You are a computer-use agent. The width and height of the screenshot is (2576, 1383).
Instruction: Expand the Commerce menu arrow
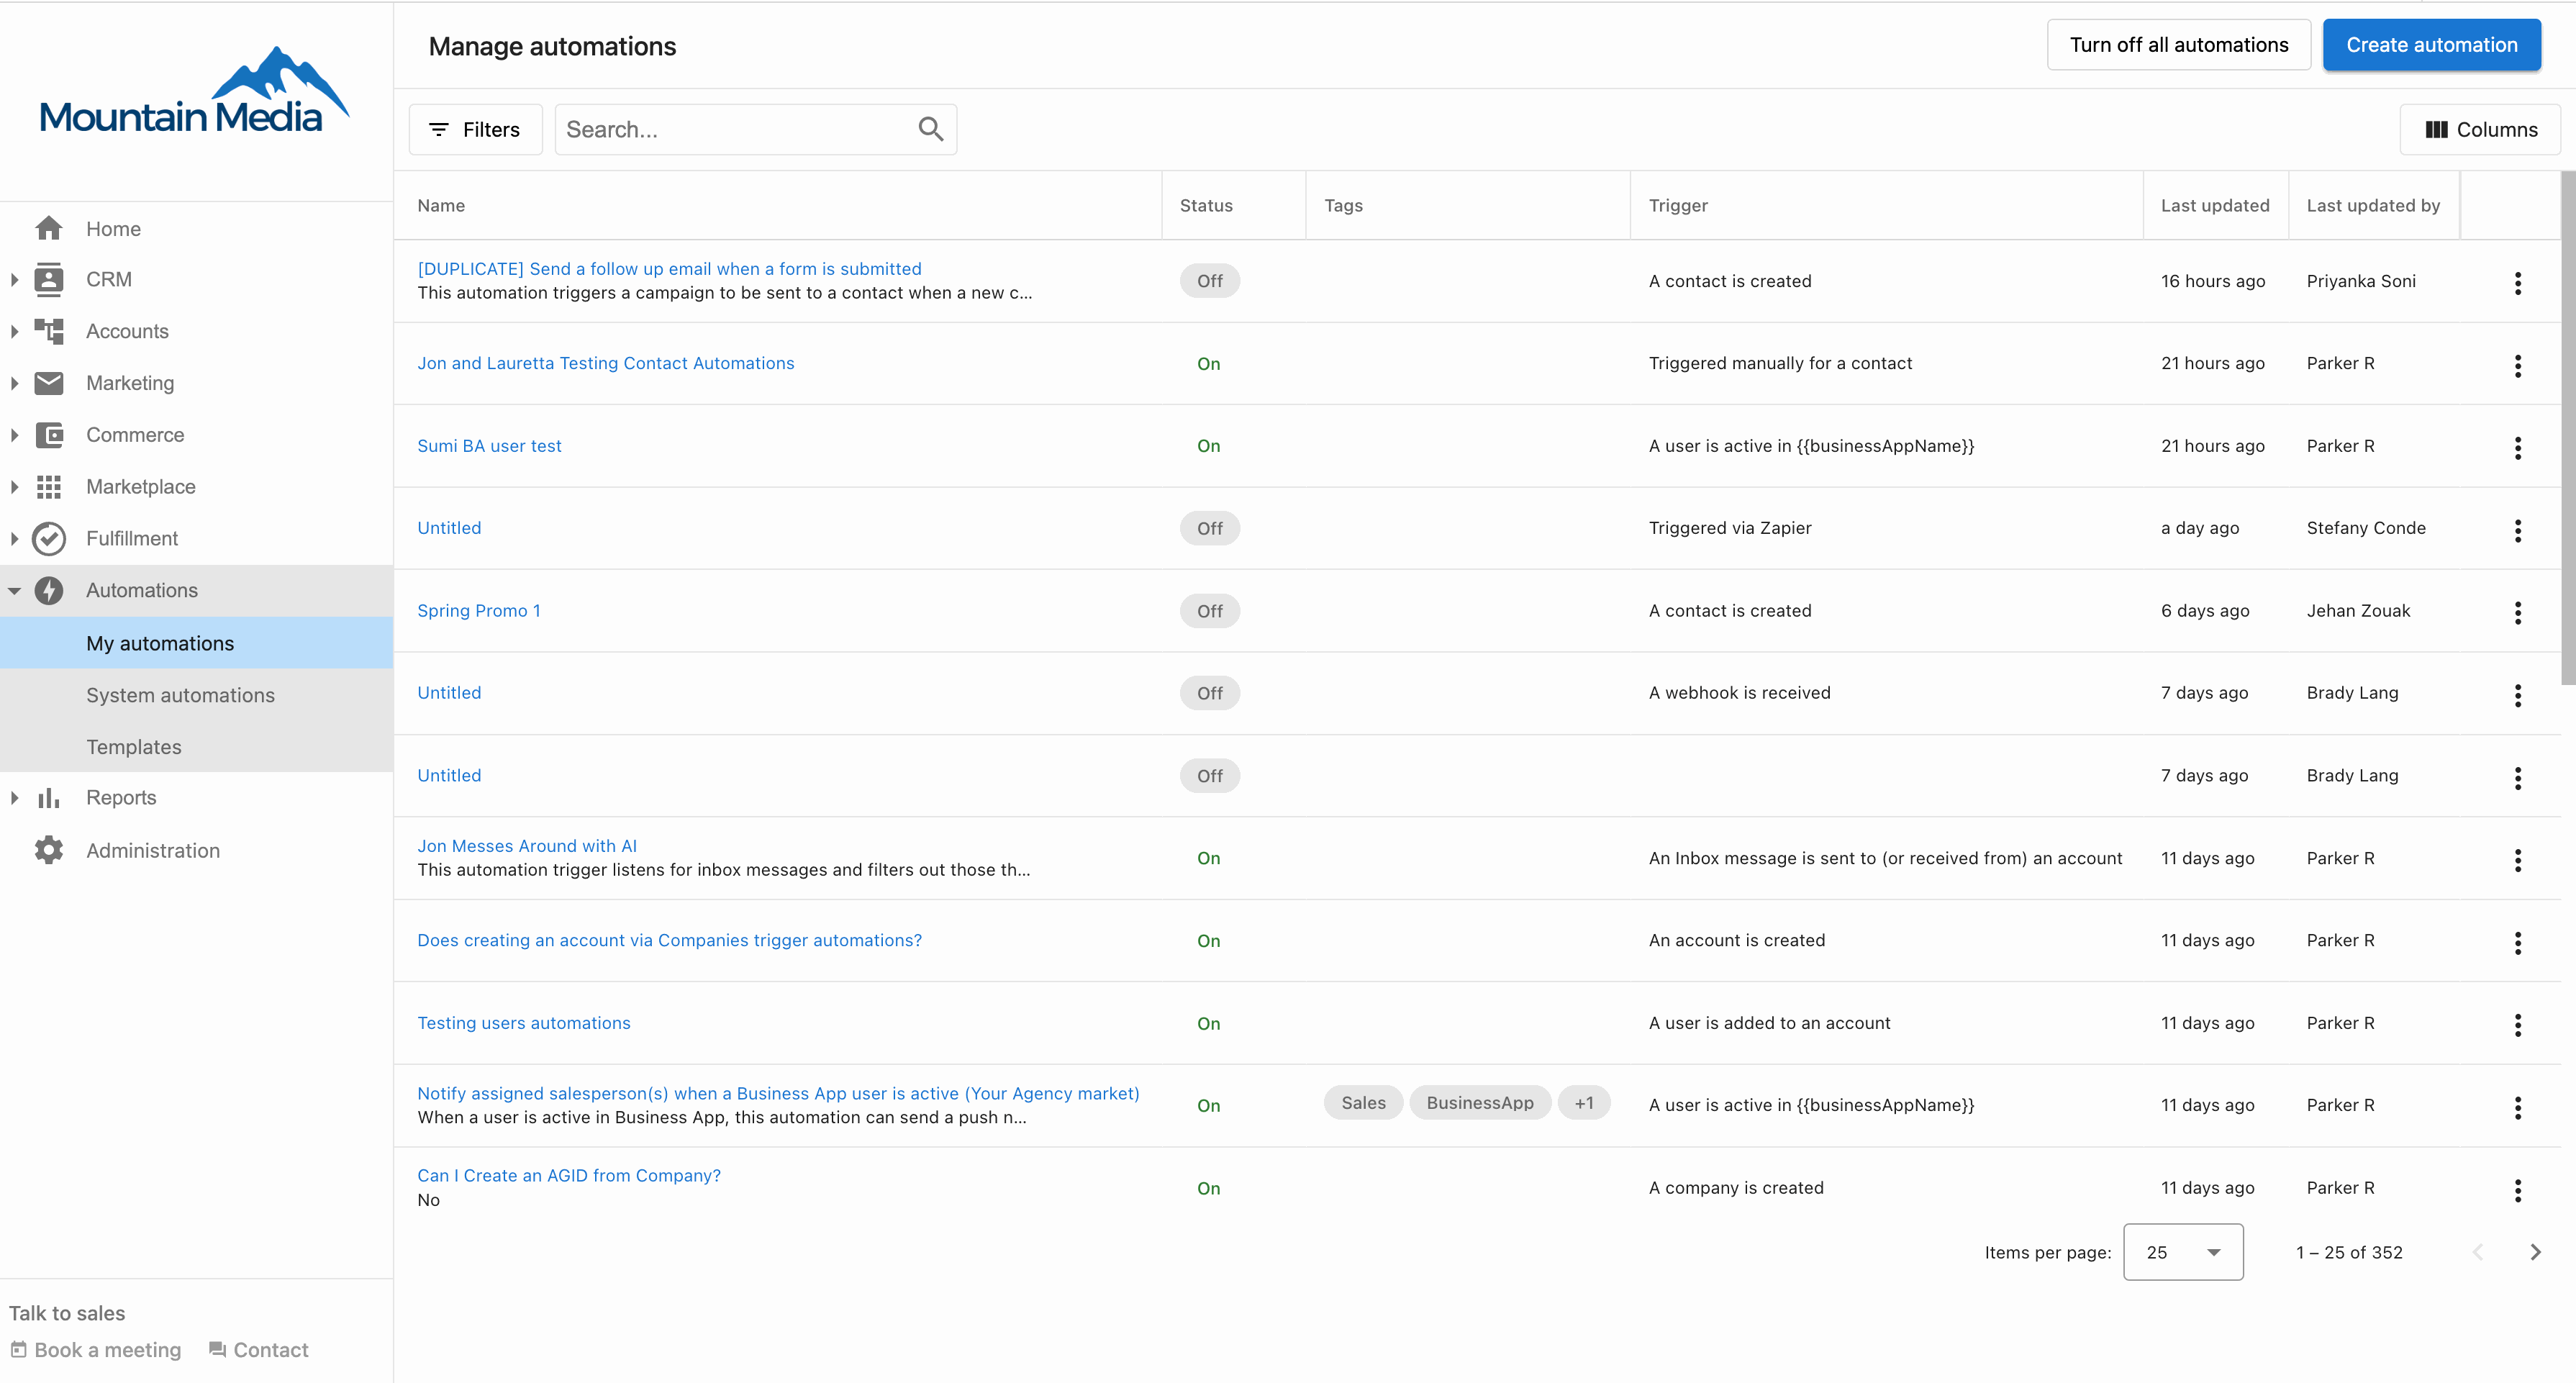[14, 435]
